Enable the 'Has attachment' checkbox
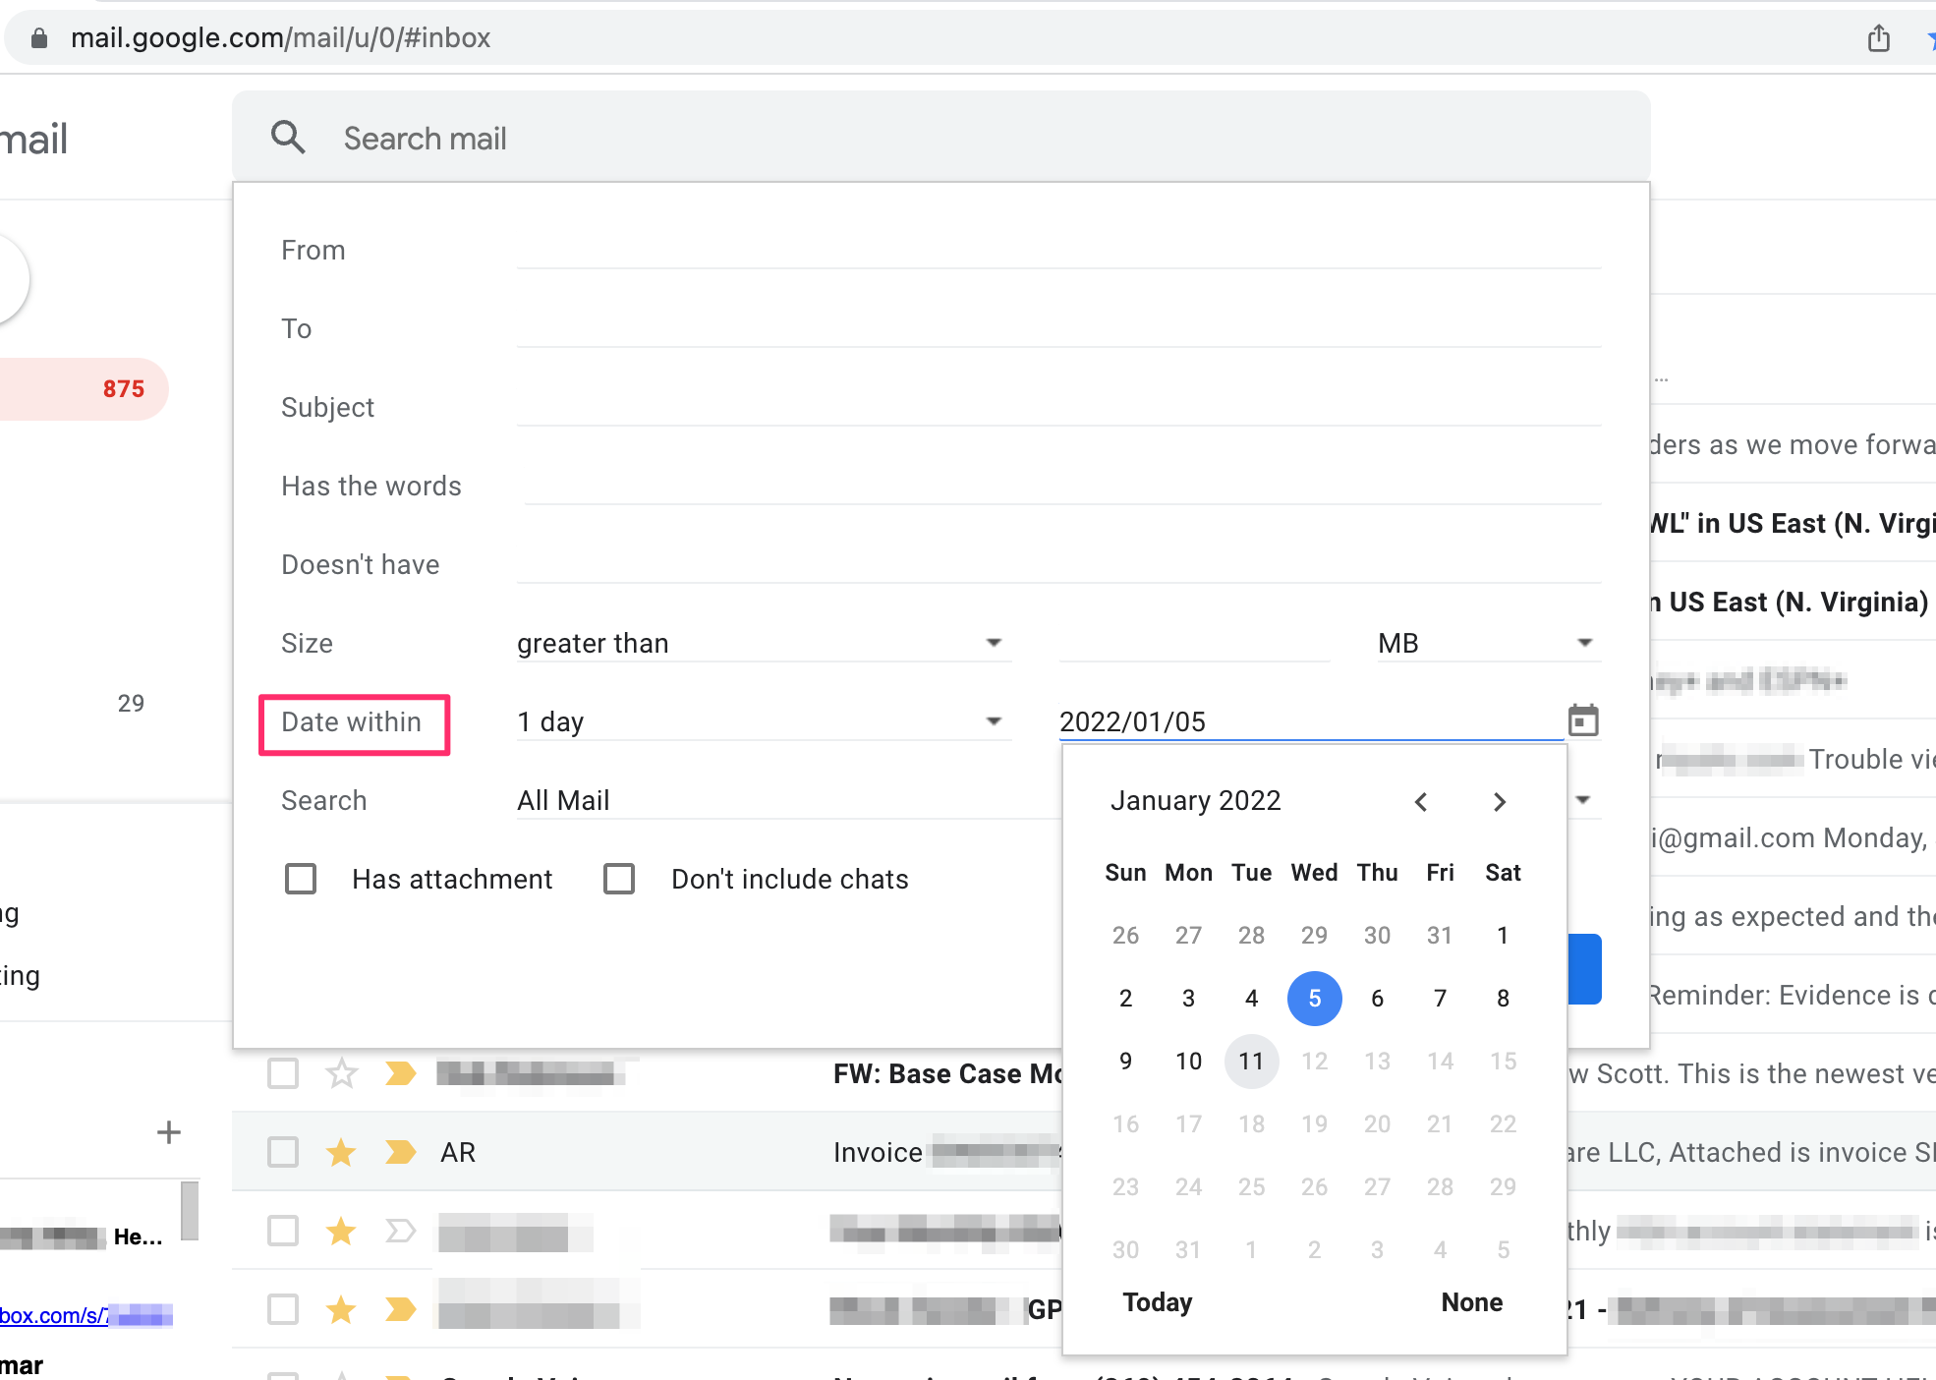The width and height of the screenshot is (1936, 1380). coord(301,879)
